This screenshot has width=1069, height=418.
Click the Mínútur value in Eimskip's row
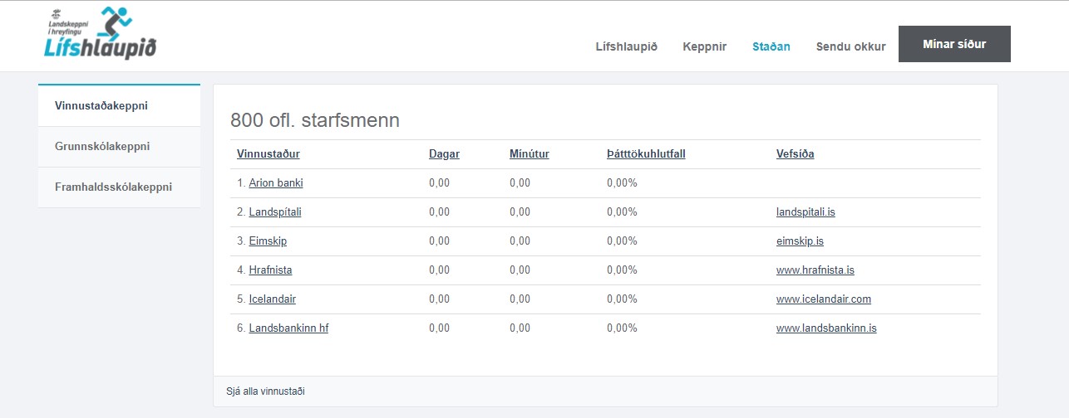point(520,241)
